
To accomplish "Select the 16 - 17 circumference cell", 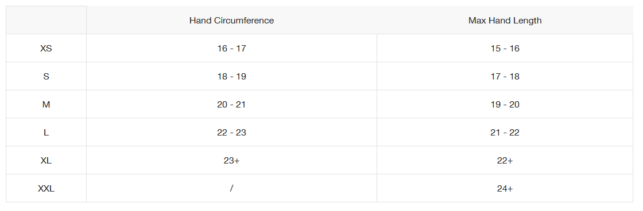I will 232,48.
